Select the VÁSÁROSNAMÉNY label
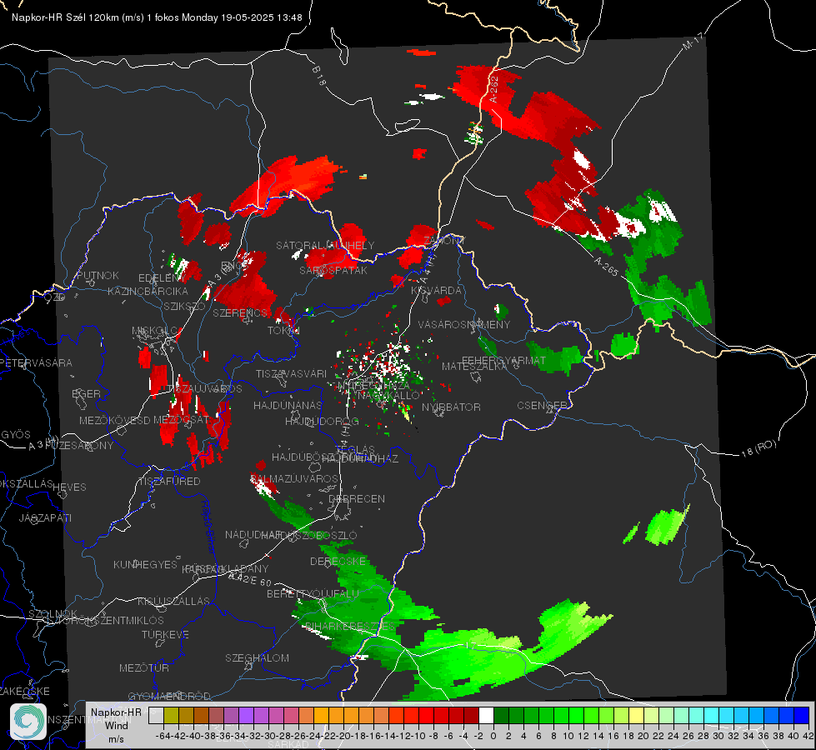The image size is (816, 750). tap(464, 324)
